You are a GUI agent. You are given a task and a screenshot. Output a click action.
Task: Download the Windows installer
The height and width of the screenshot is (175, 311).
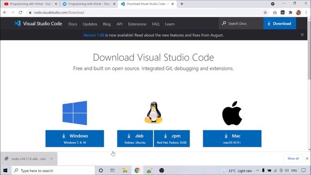[75, 139]
